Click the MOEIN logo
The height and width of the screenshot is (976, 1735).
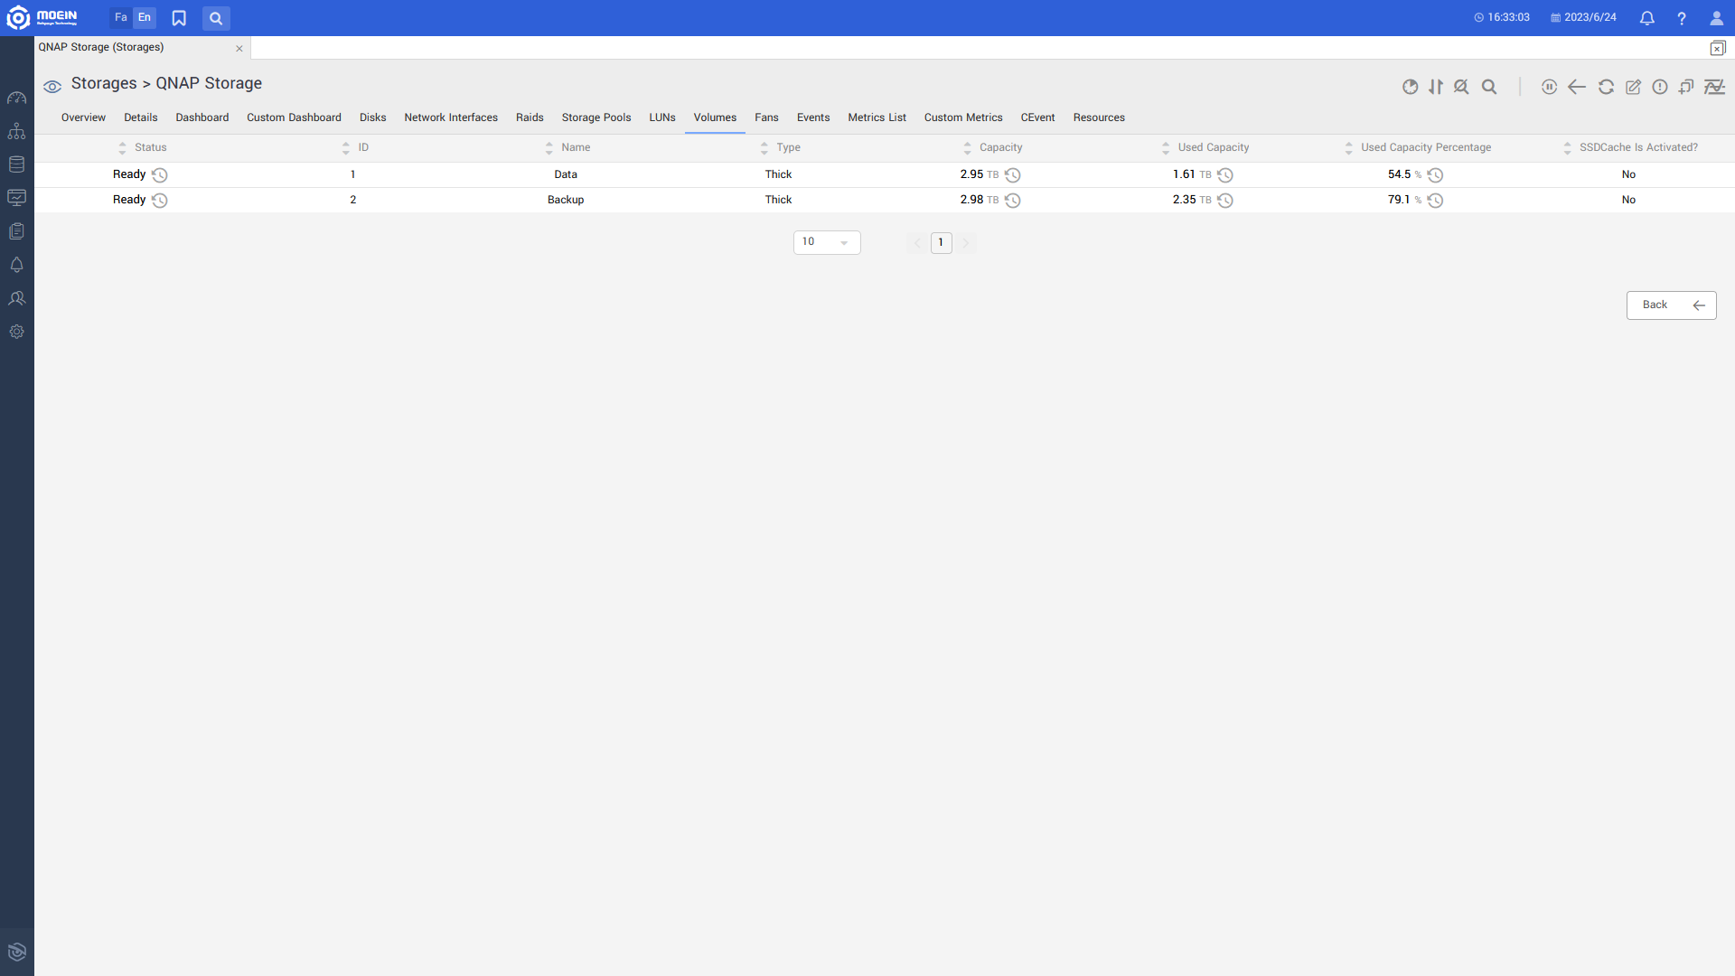coord(42,17)
